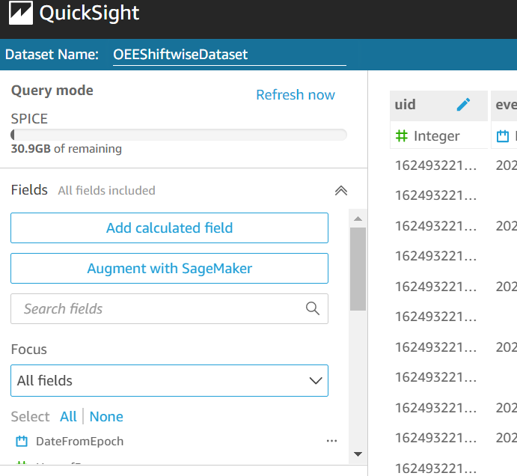Image resolution: width=517 pixels, height=476 pixels.
Task: Click the Search fields input box
Action: point(170,309)
